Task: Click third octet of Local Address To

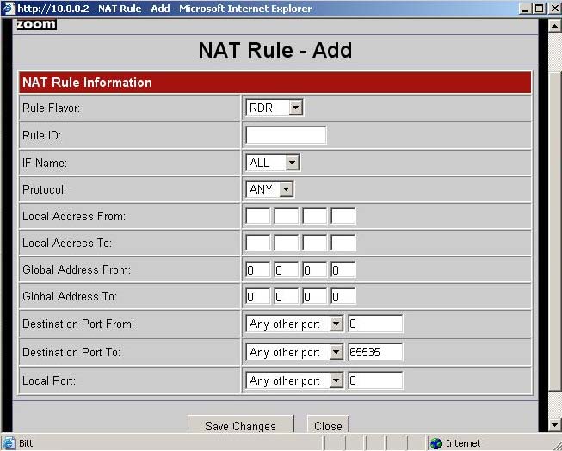Action: pos(315,243)
